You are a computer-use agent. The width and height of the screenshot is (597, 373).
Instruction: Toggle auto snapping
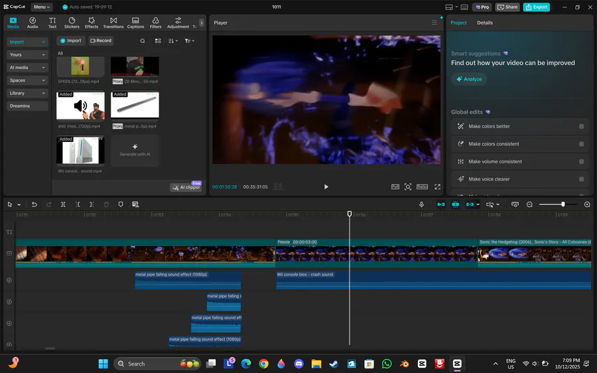click(455, 204)
